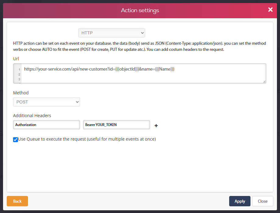This screenshot has width=280, height=213.
Task: Click the 'Url' label
Action: [16, 59]
